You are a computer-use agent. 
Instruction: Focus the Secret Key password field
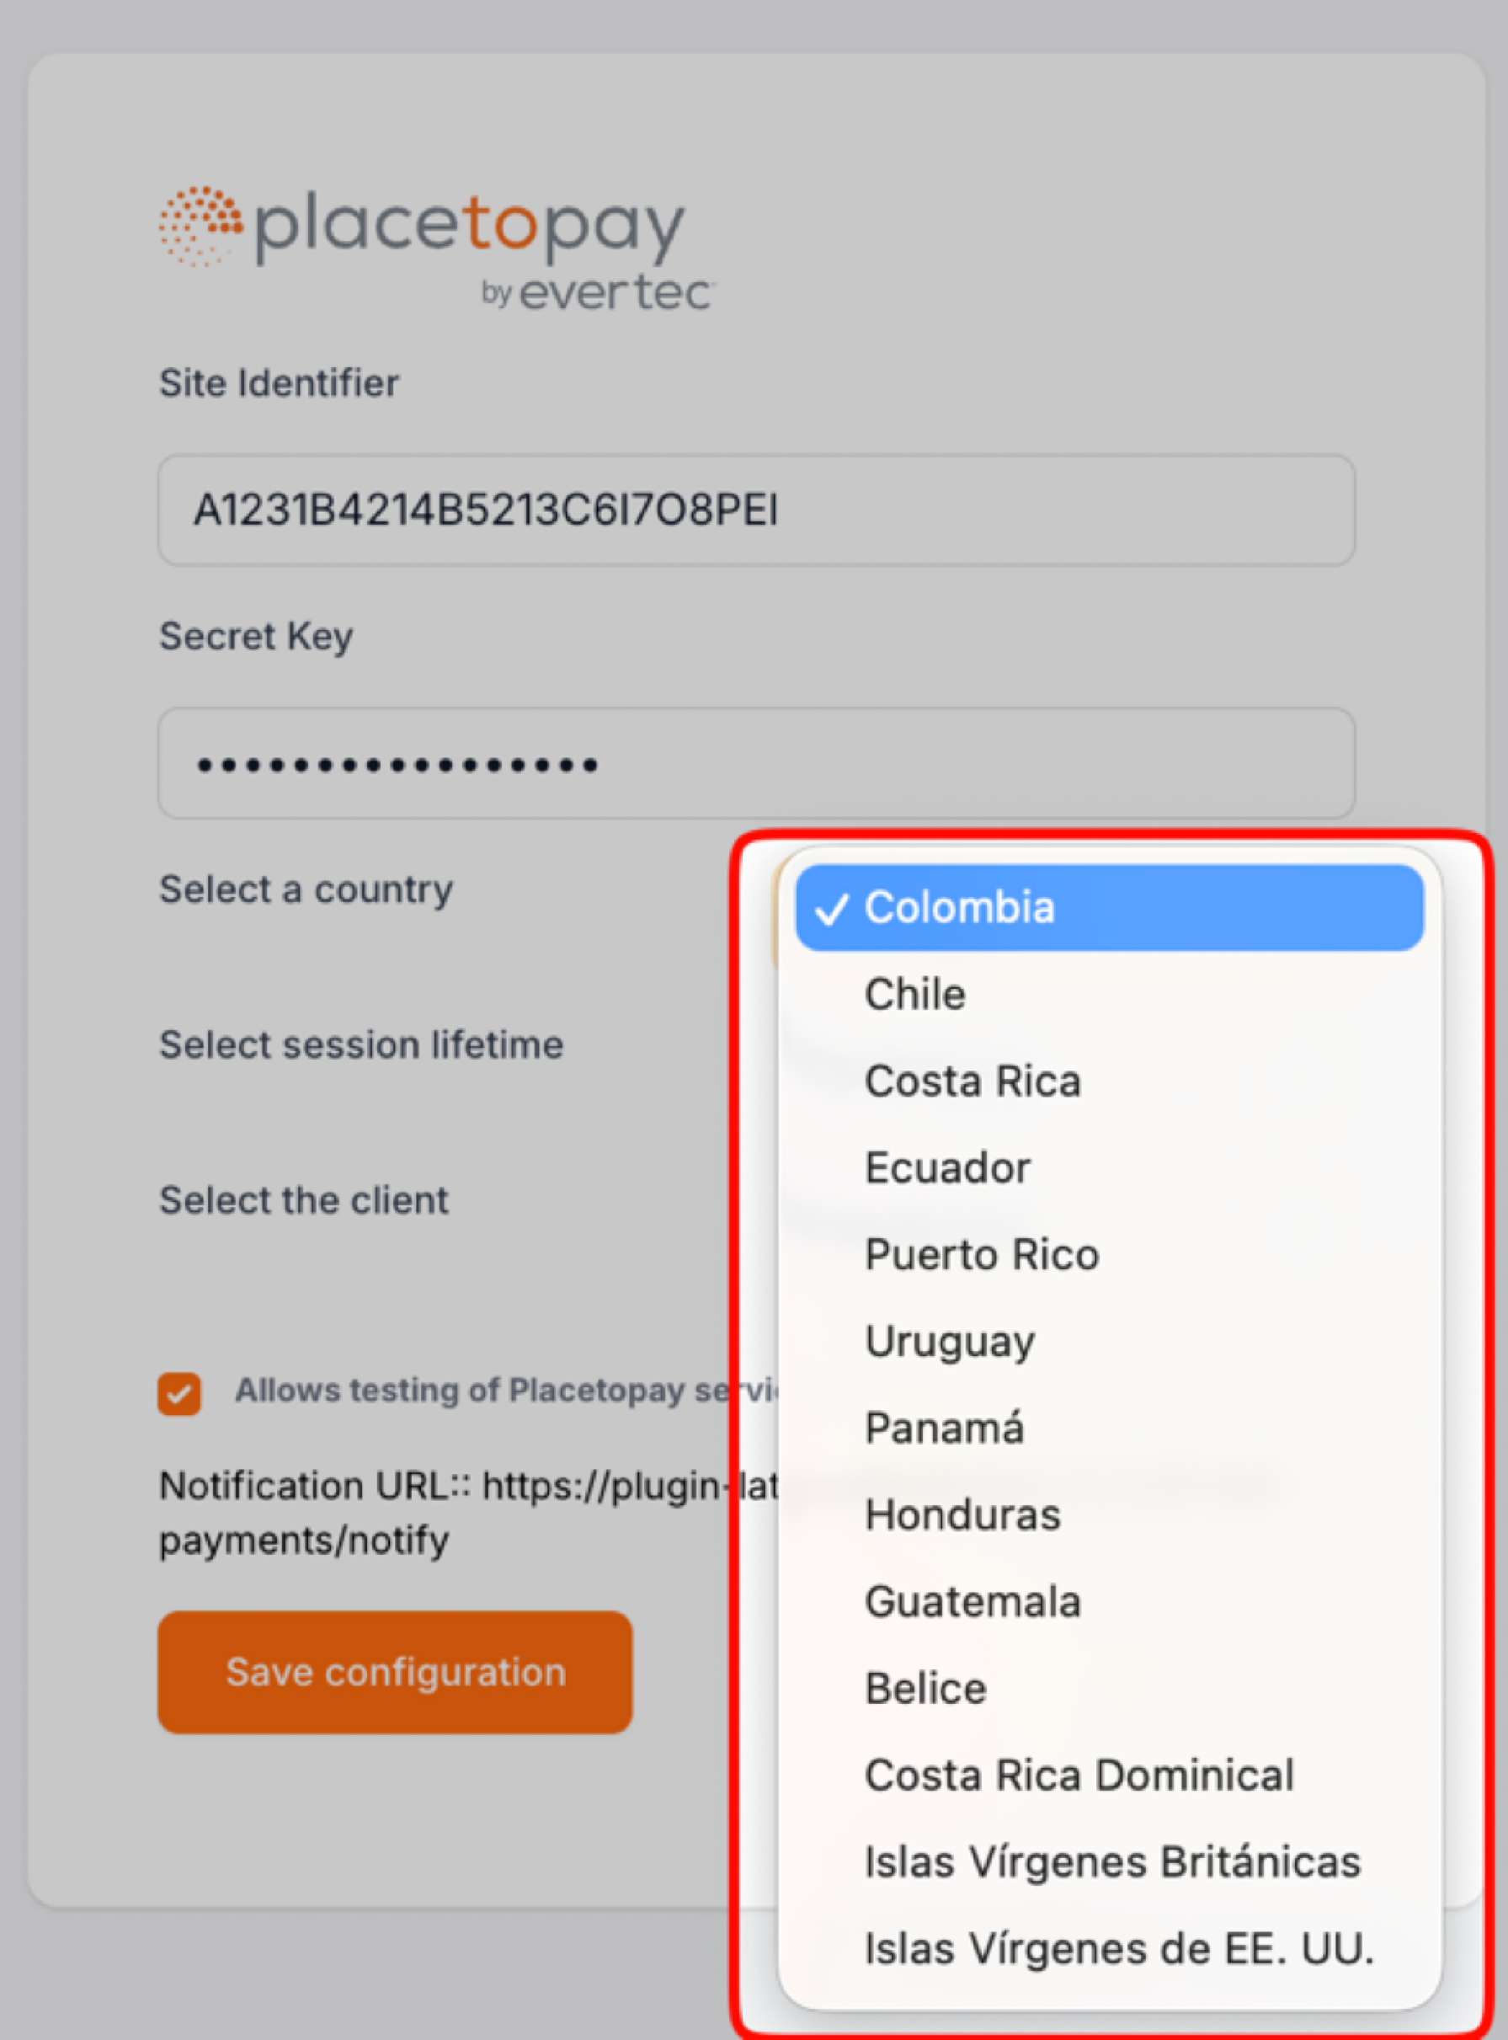(756, 763)
